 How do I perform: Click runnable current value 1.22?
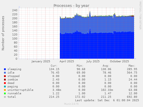tap(56, 93)
